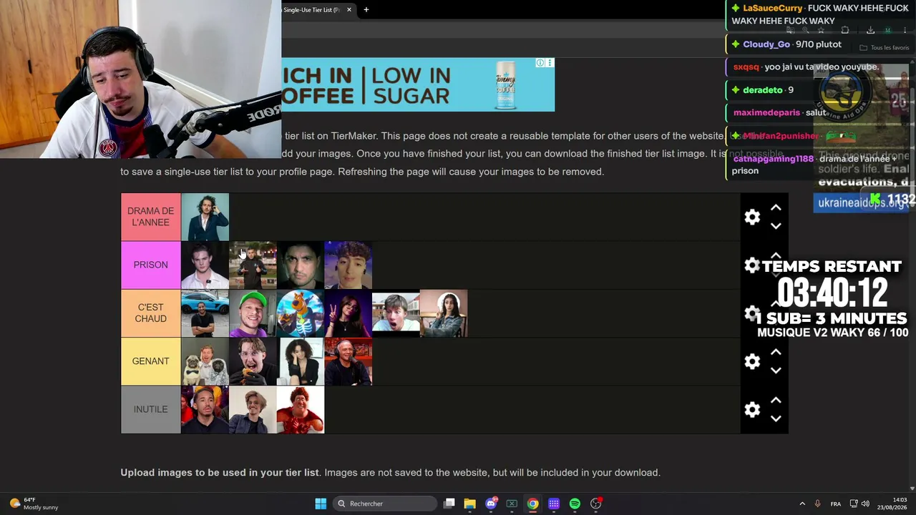Select woman in black image in GENANT row

coord(301,361)
